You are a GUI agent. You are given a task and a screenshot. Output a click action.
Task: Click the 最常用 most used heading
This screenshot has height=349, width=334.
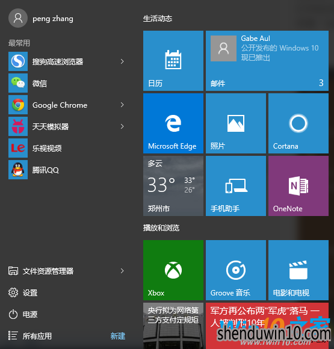point(19,43)
